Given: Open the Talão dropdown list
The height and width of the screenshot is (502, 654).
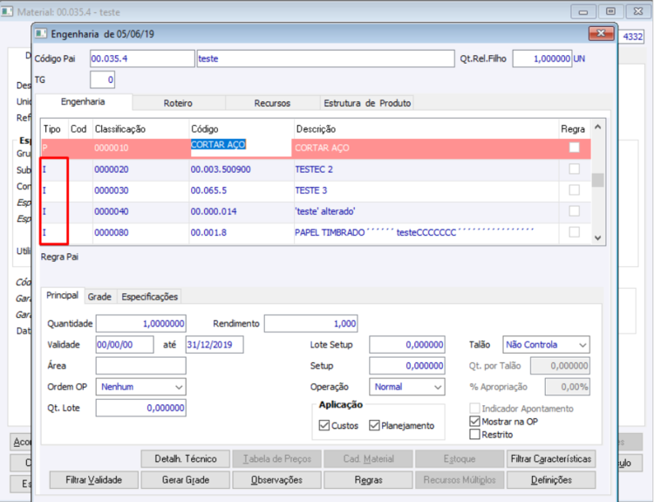Looking at the screenshot, I should click(581, 345).
